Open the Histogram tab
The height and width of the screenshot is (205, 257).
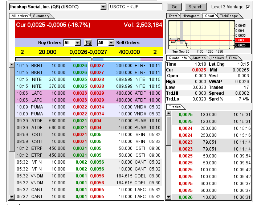point(191,16)
